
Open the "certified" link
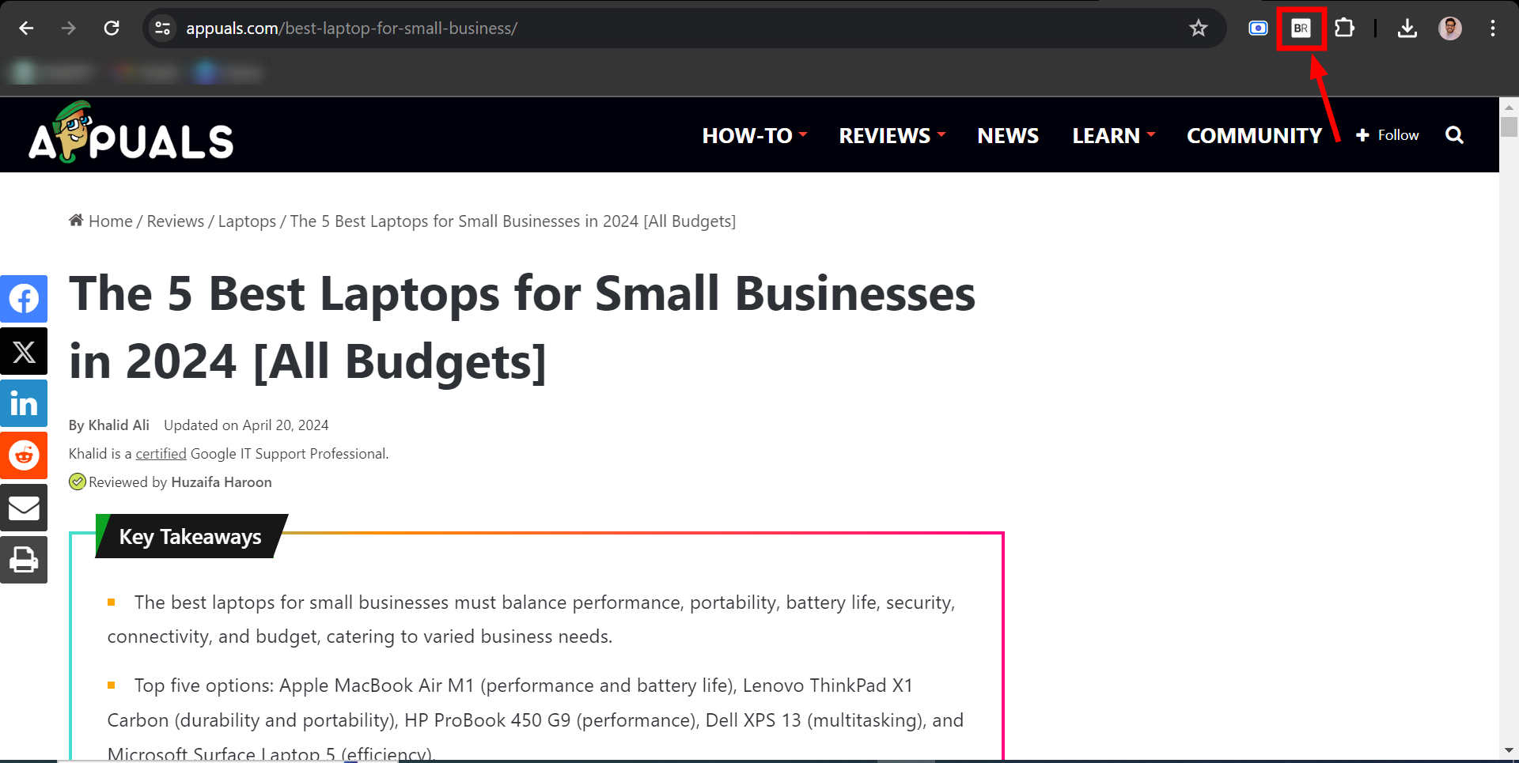pos(161,454)
